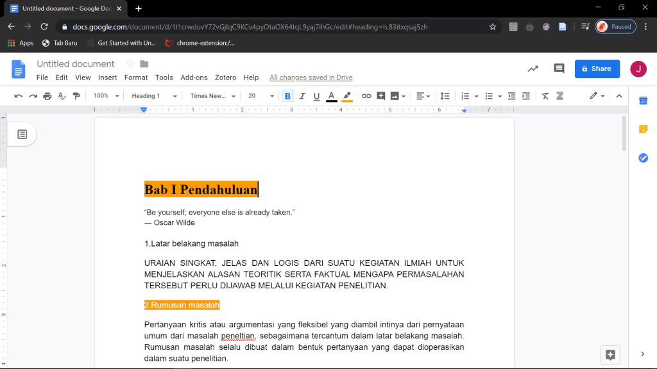Screen dimensions: 657x369
Task: Star the Untitled document
Action: click(x=130, y=64)
